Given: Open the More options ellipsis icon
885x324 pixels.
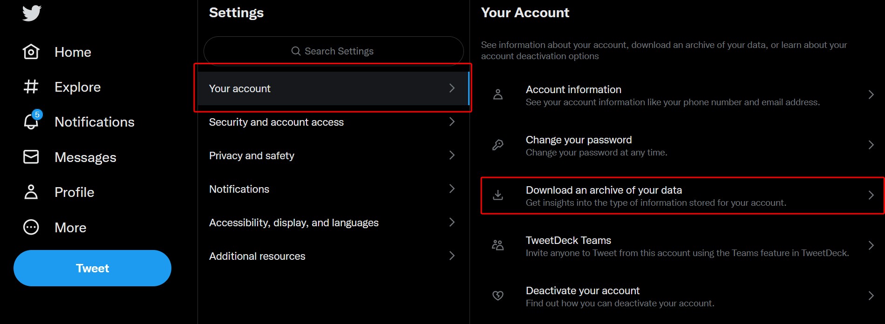Looking at the screenshot, I should point(31,227).
